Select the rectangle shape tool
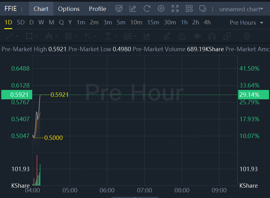The height and width of the screenshot is (198, 270). pos(29,36)
